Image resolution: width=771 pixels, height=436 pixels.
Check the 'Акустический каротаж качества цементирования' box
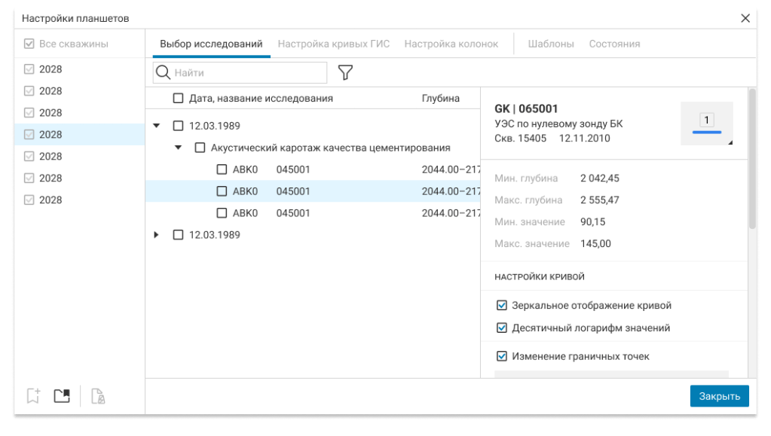pyautogui.click(x=200, y=148)
